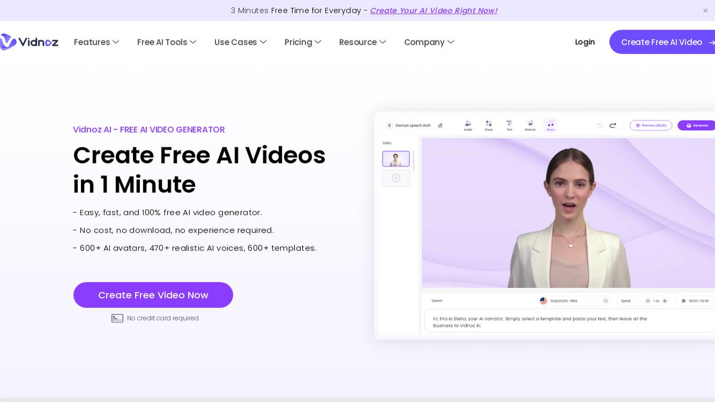The image size is (715, 402).
Task: Click the page's horizontal scrollbar
Action: (357, 400)
